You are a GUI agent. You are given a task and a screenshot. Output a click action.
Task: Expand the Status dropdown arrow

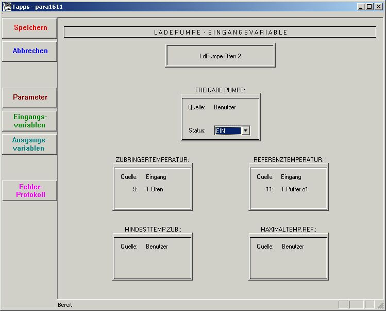pyautogui.click(x=245, y=131)
